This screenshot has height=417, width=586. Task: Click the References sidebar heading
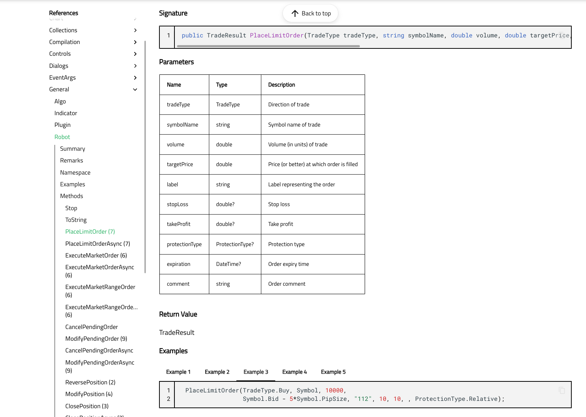63,13
